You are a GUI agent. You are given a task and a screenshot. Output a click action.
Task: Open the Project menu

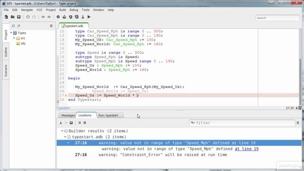(x=51, y=10)
